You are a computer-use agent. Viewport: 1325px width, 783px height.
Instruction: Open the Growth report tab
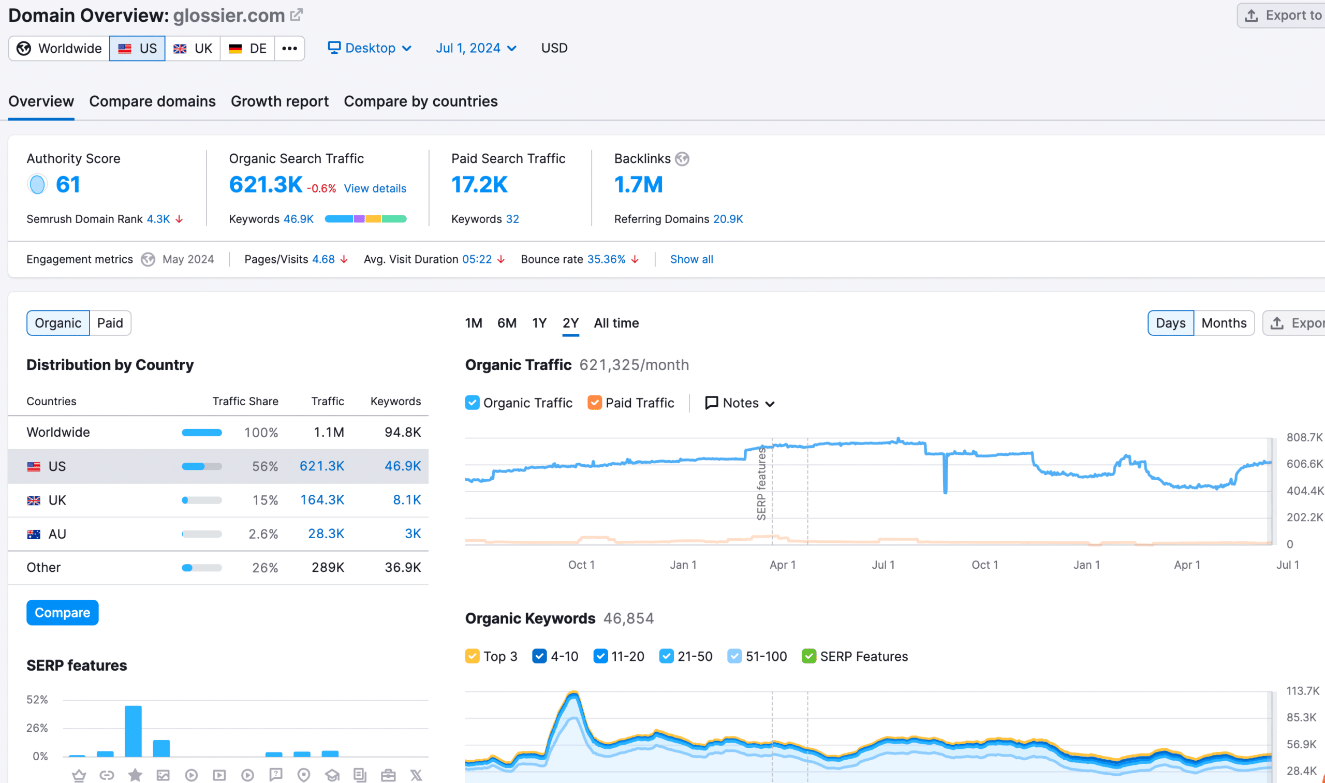click(279, 101)
